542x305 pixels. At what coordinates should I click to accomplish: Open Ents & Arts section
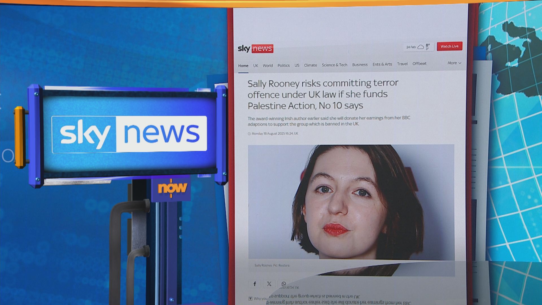382,64
